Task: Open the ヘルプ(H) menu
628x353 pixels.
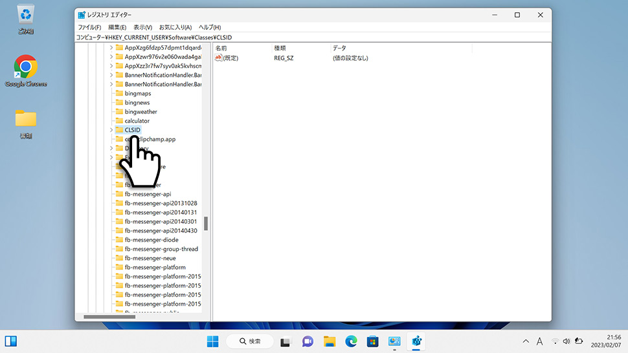Action: pos(210,27)
